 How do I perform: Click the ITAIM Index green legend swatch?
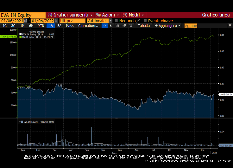point(21,37)
